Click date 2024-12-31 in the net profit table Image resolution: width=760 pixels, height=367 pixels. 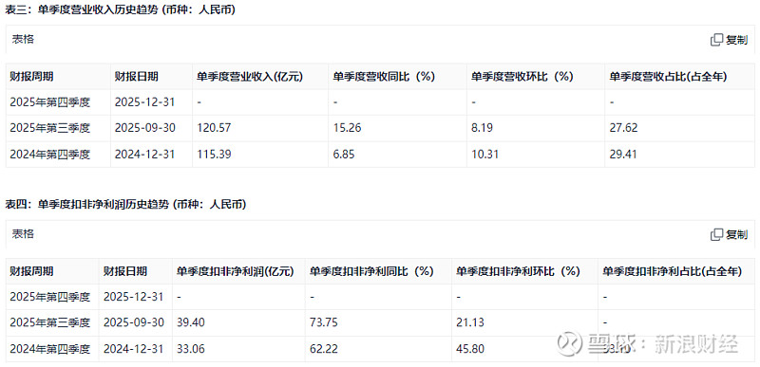pos(134,349)
